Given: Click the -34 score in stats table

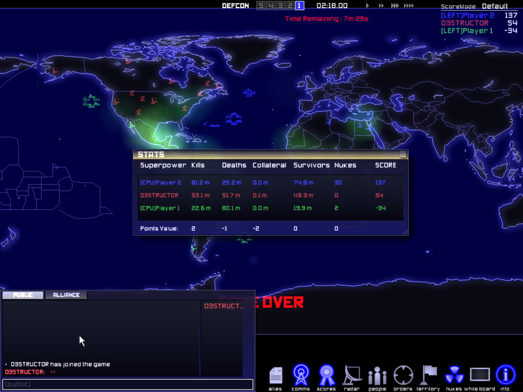Looking at the screenshot, I should (380, 208).
